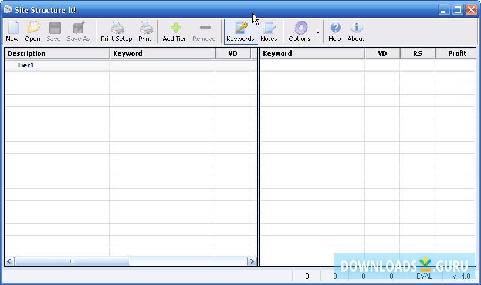Sort by right pane Keyword column header

click(312, 53)
